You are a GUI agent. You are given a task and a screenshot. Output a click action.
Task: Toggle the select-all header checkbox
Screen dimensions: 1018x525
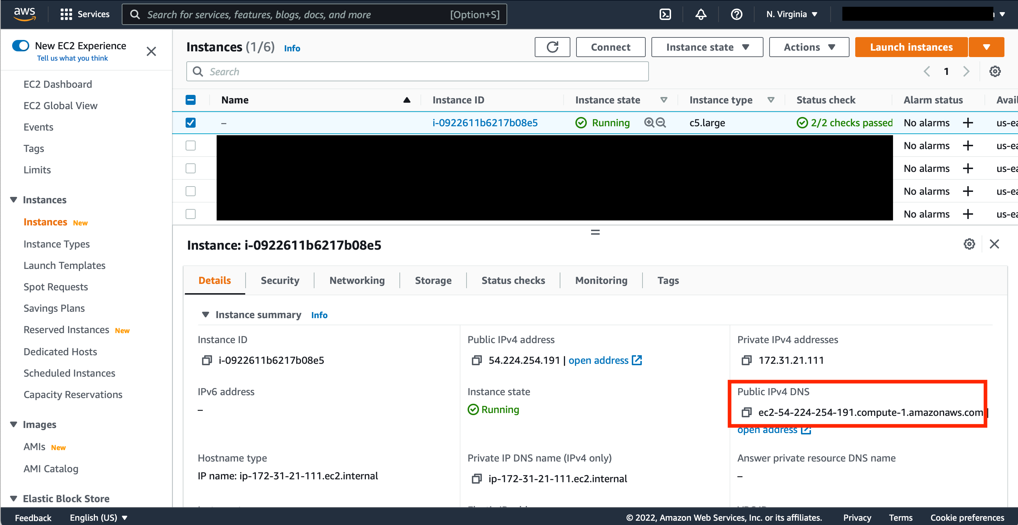click(191, 100)
